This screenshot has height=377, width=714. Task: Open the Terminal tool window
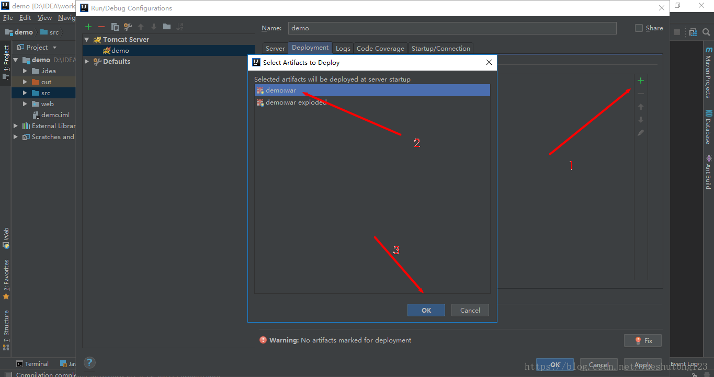[32, 364]
